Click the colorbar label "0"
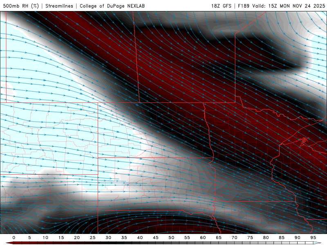The image size is (327, 245). click(x=14, y=238)
